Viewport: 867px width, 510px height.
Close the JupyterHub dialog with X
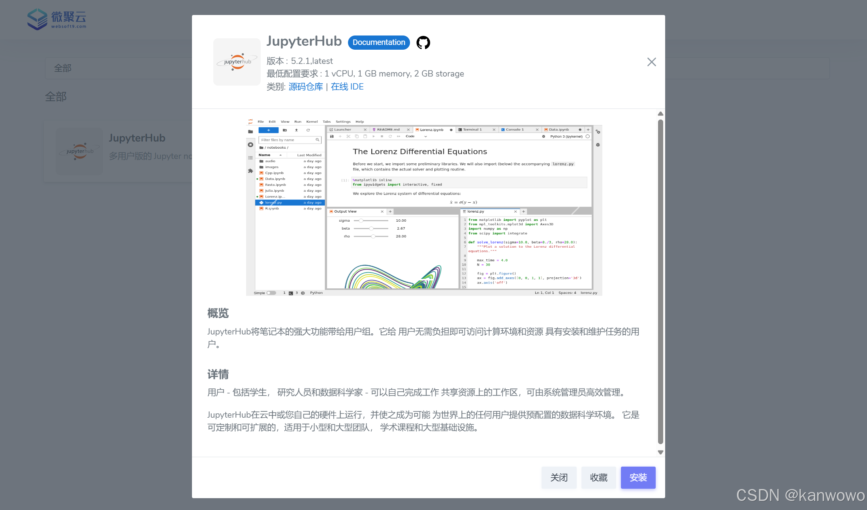(651, 62)
